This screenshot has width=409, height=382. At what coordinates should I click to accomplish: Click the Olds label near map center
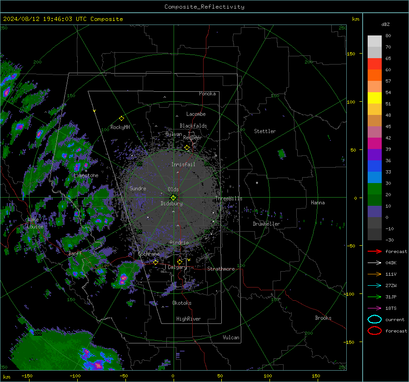tap(173, 189)
